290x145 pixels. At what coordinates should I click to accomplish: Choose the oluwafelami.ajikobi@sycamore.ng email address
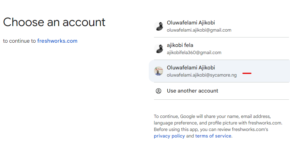click(202, 75)
